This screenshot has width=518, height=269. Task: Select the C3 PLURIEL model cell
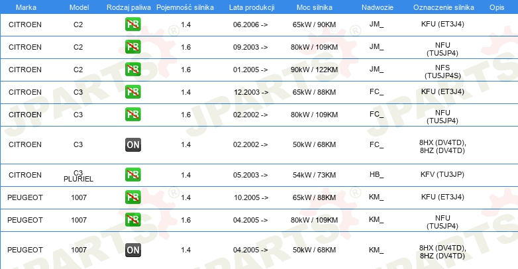[78, 176]
